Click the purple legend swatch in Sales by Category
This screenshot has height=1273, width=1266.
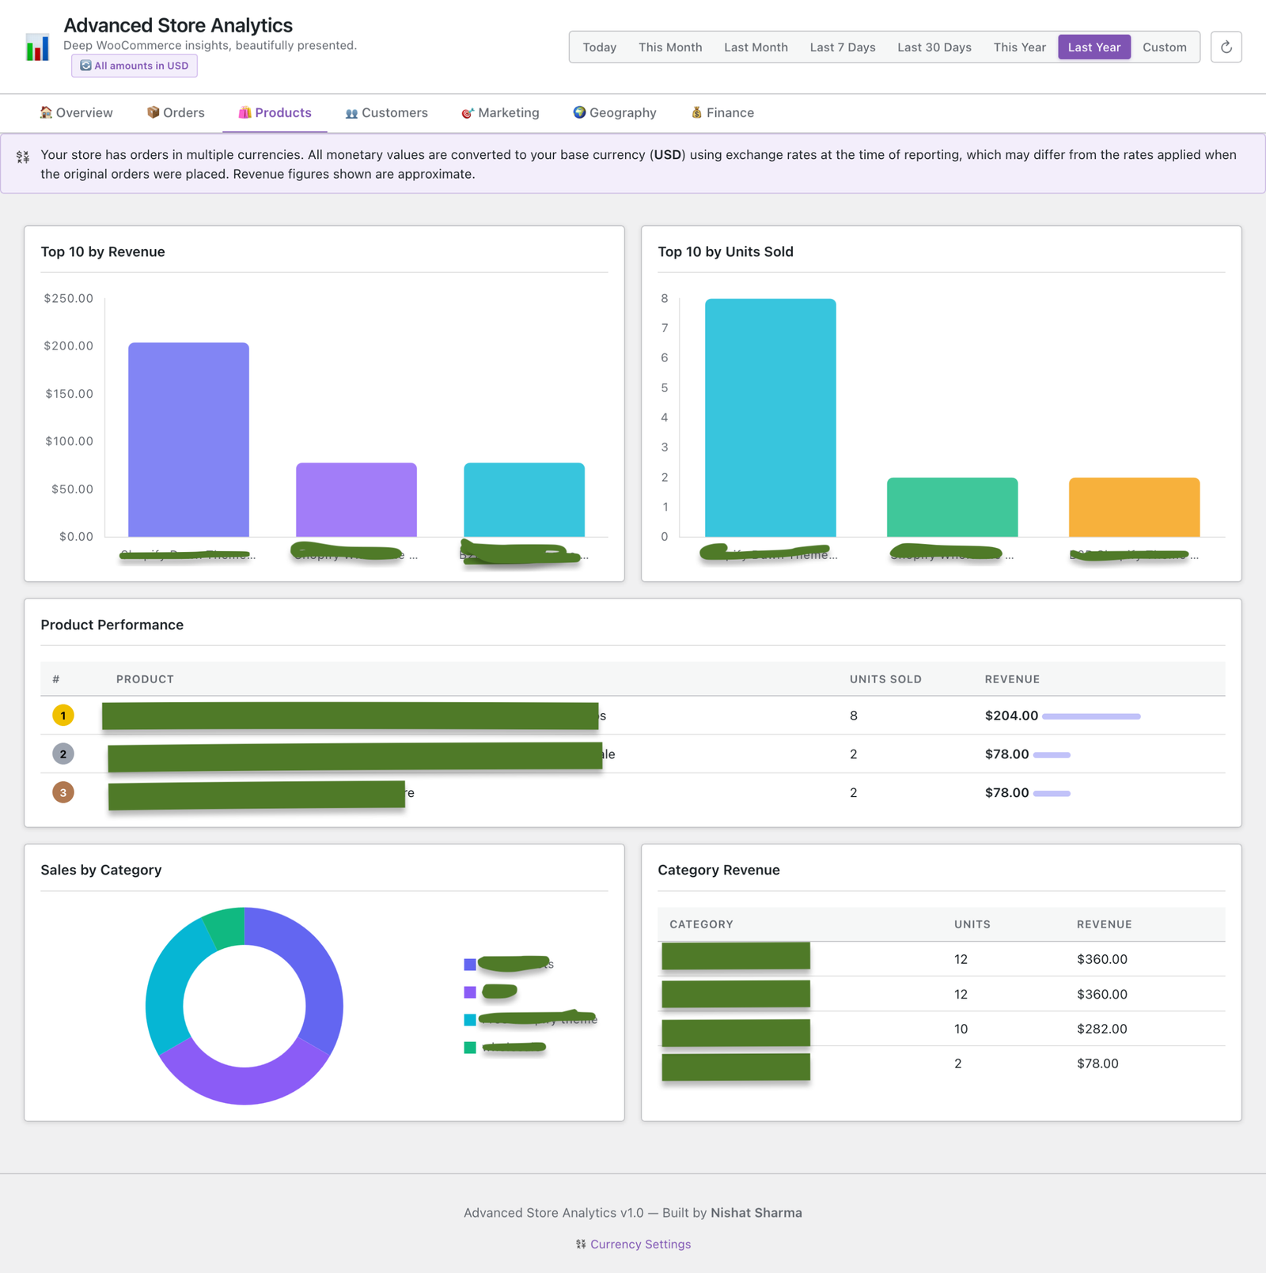click(x=470, y=992)
